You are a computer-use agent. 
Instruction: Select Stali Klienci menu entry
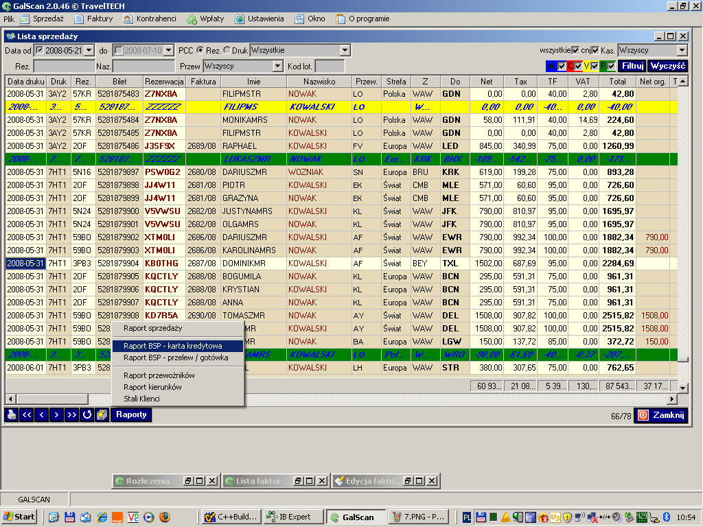click(178, 399)
